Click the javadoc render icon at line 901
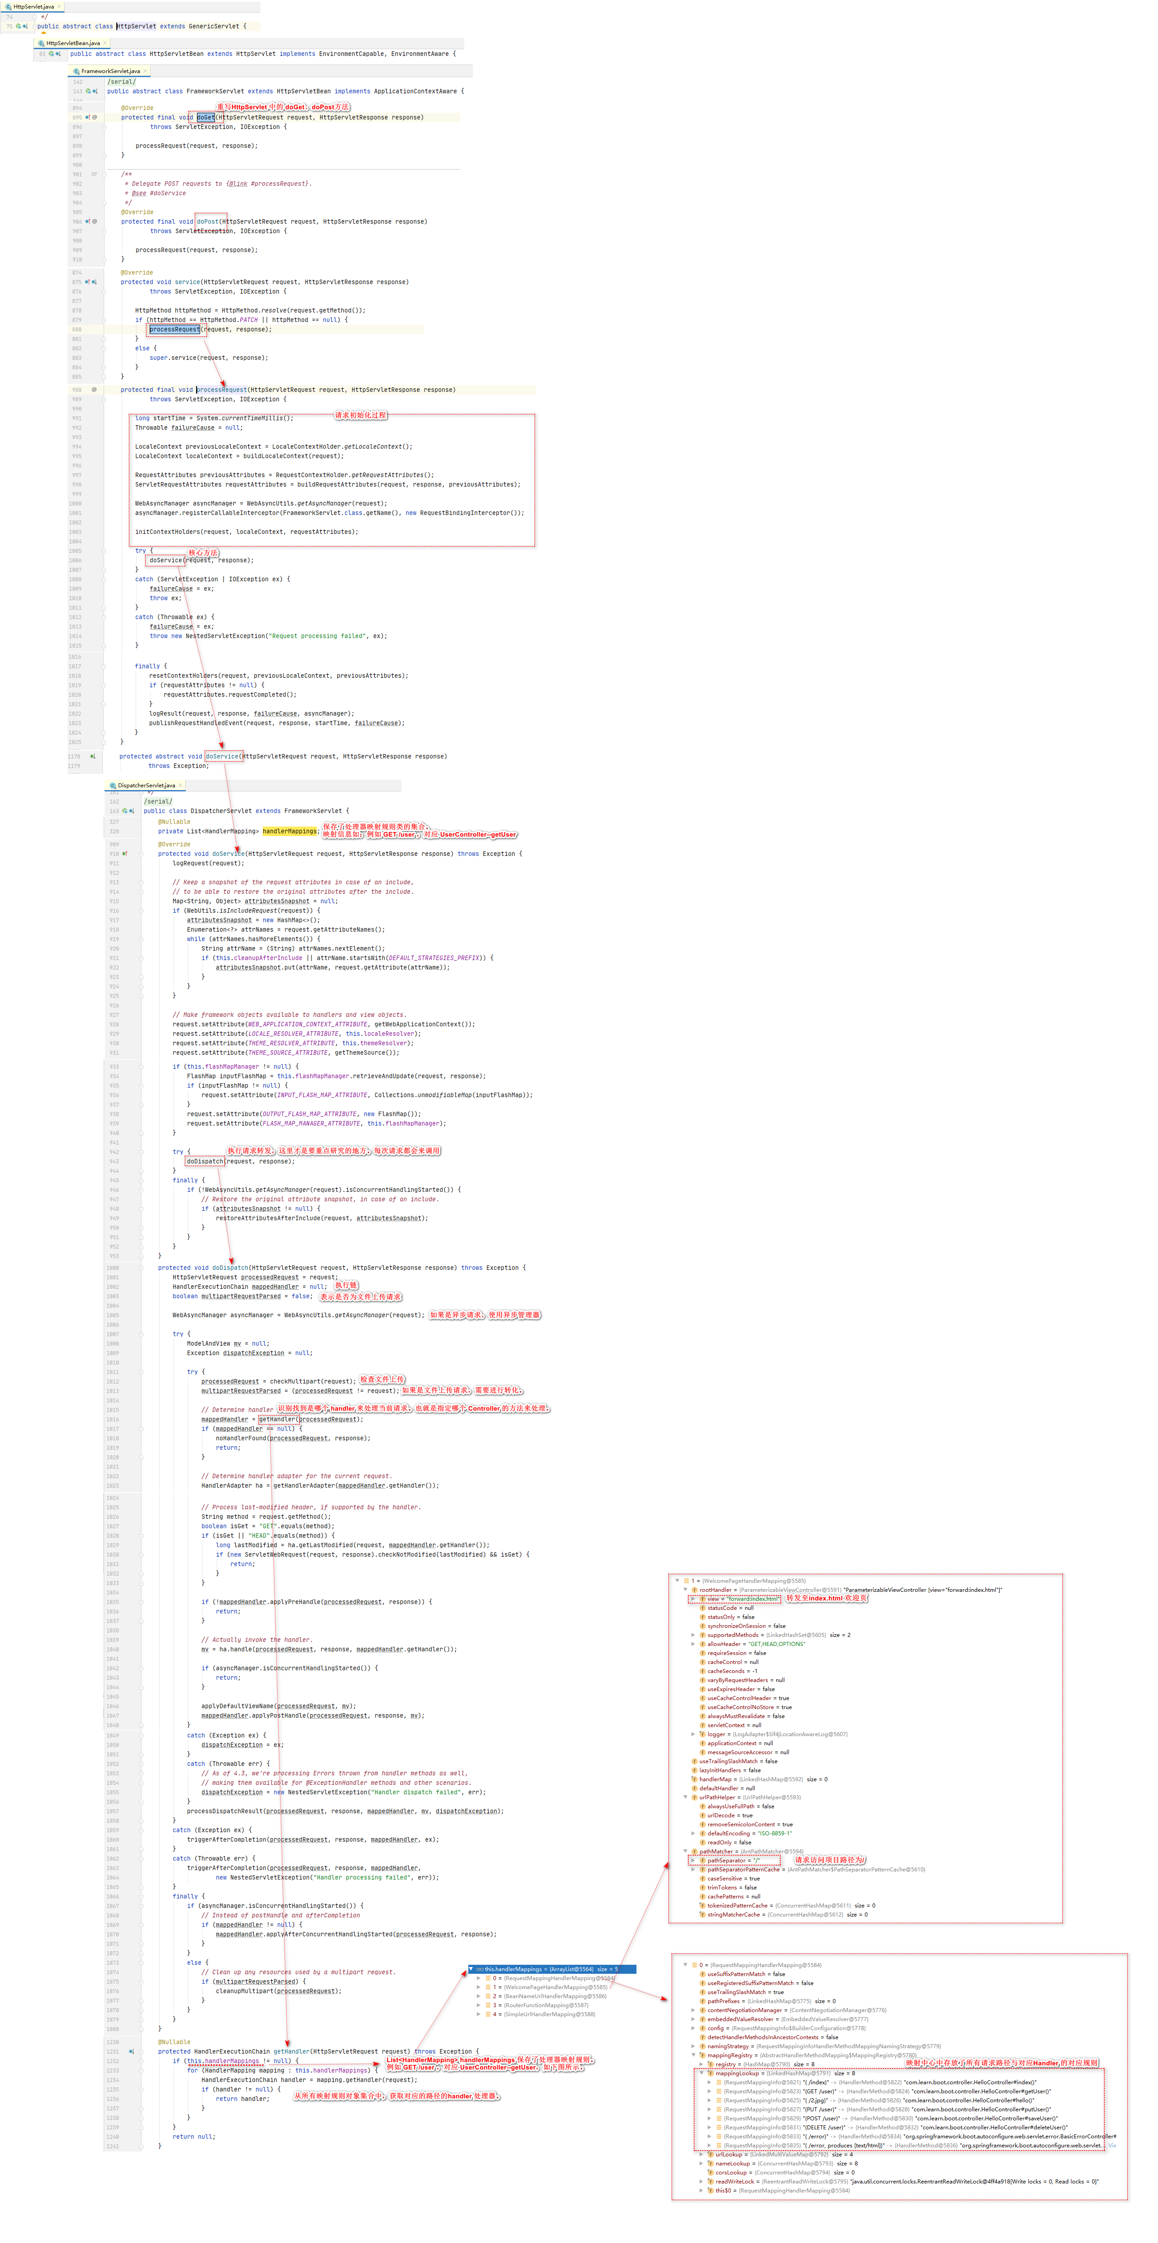Viewport: 1158px width, 2243px height. pos(94,174)
